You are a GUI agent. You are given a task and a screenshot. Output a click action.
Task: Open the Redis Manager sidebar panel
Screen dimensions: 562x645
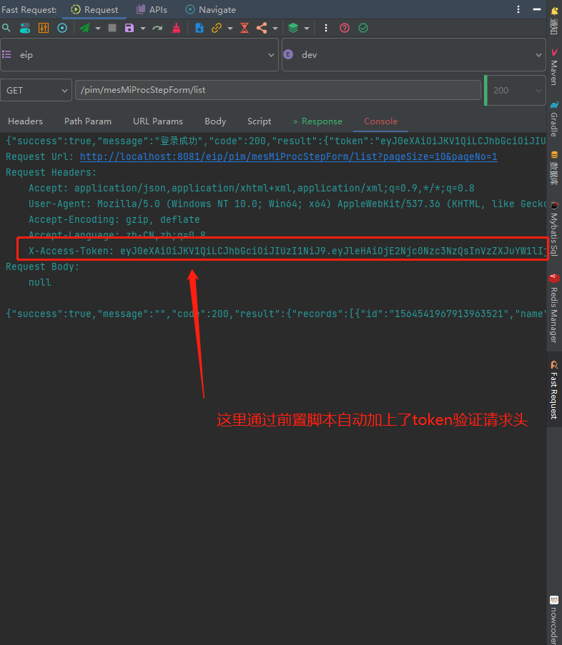(554, 309)
